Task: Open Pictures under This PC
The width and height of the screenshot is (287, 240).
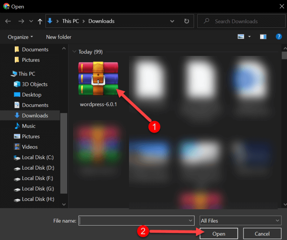Action: [x=27, y=136]
